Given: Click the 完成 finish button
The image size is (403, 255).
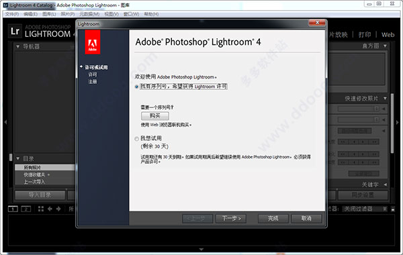Looking at the screenshot, I should tap(273, 219).
